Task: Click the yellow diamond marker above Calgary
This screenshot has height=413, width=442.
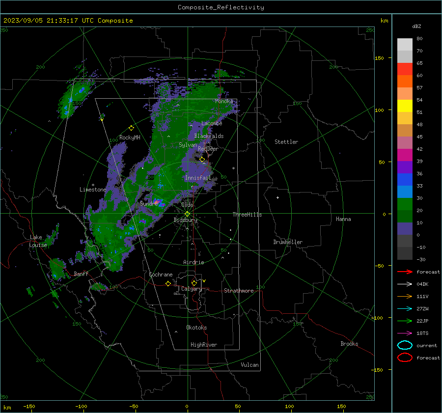Action: [194, 283]
